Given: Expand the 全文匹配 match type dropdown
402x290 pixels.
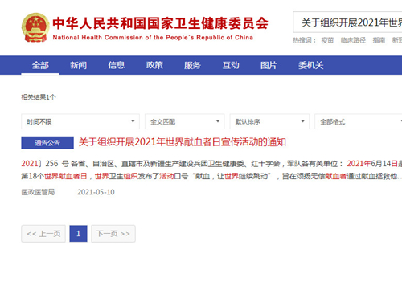Looking at the screenshot, I should tap(185, 121).
